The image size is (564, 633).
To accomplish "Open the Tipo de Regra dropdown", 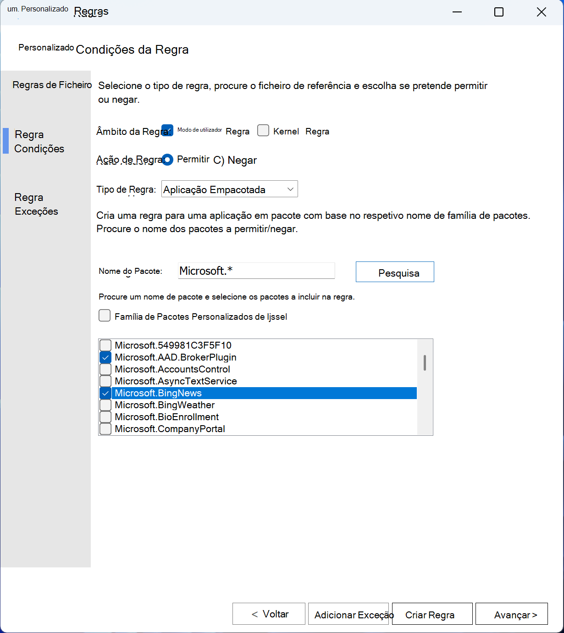I will click(x=230, y=189).
